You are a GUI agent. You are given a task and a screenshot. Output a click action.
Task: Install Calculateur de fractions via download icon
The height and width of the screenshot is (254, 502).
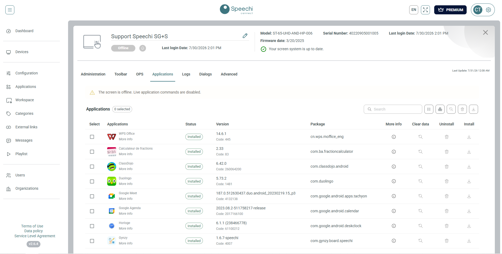click(469, 152)
